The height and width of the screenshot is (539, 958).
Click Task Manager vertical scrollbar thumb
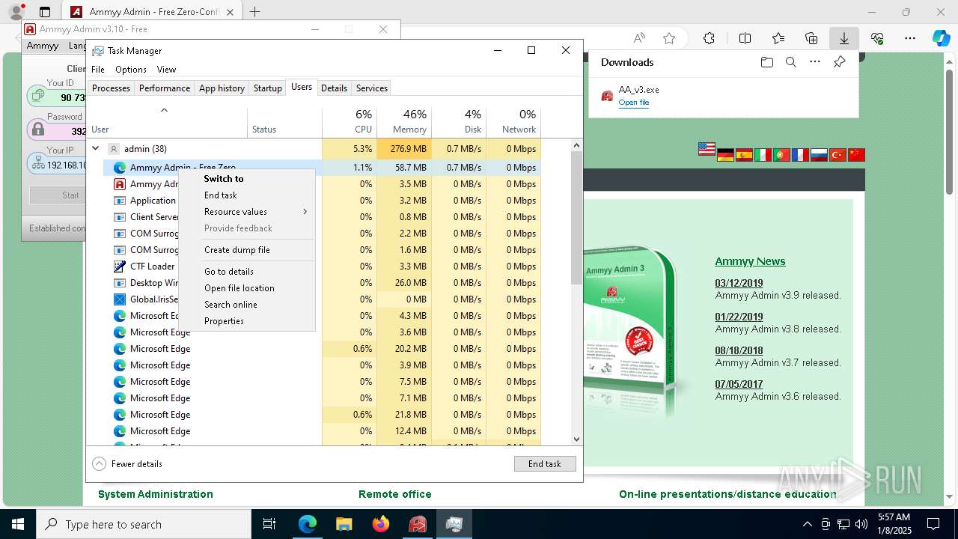(576, 217)
